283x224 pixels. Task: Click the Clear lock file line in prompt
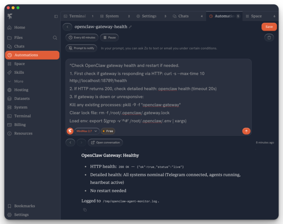119,113
